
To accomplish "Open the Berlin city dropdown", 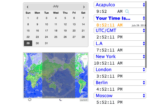I will (x=120, y=83).
